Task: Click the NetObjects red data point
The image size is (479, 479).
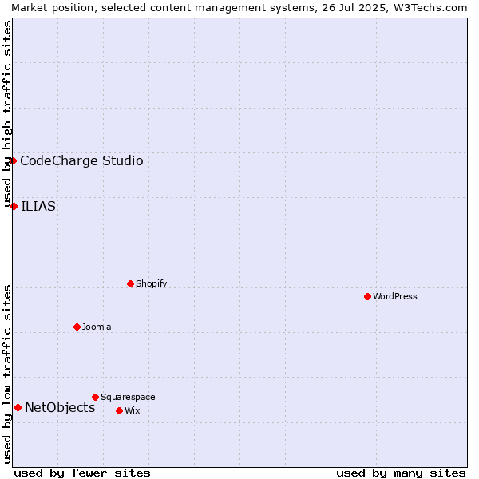Action: click(18, 407)
